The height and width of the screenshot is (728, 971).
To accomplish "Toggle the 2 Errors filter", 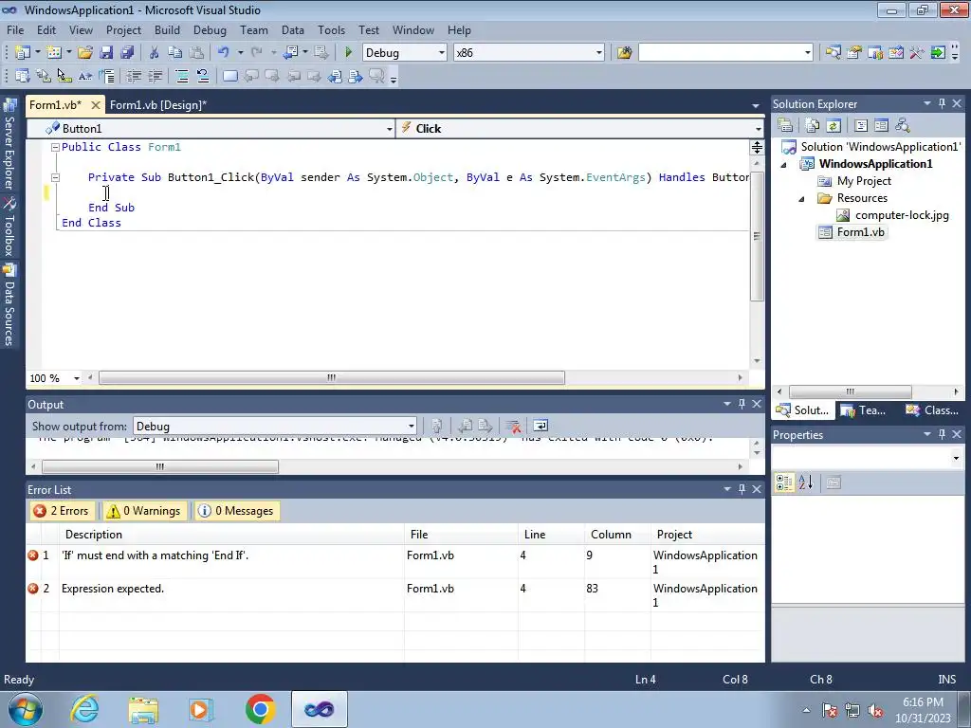I will (62, 511).
